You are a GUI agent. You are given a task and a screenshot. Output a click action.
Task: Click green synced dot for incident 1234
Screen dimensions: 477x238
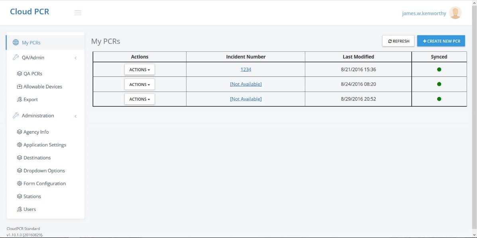(x=439, y=69)
